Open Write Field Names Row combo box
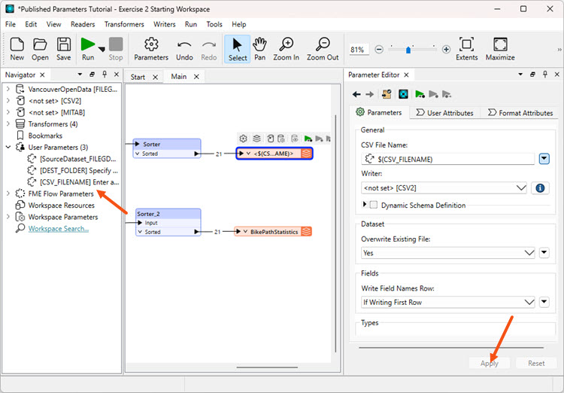This screenshot has width=564, height=393. 448,302
